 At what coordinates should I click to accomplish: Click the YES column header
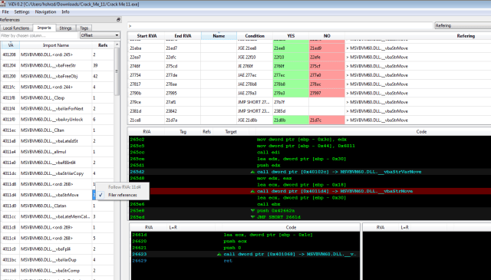click(x=291, y=36)
